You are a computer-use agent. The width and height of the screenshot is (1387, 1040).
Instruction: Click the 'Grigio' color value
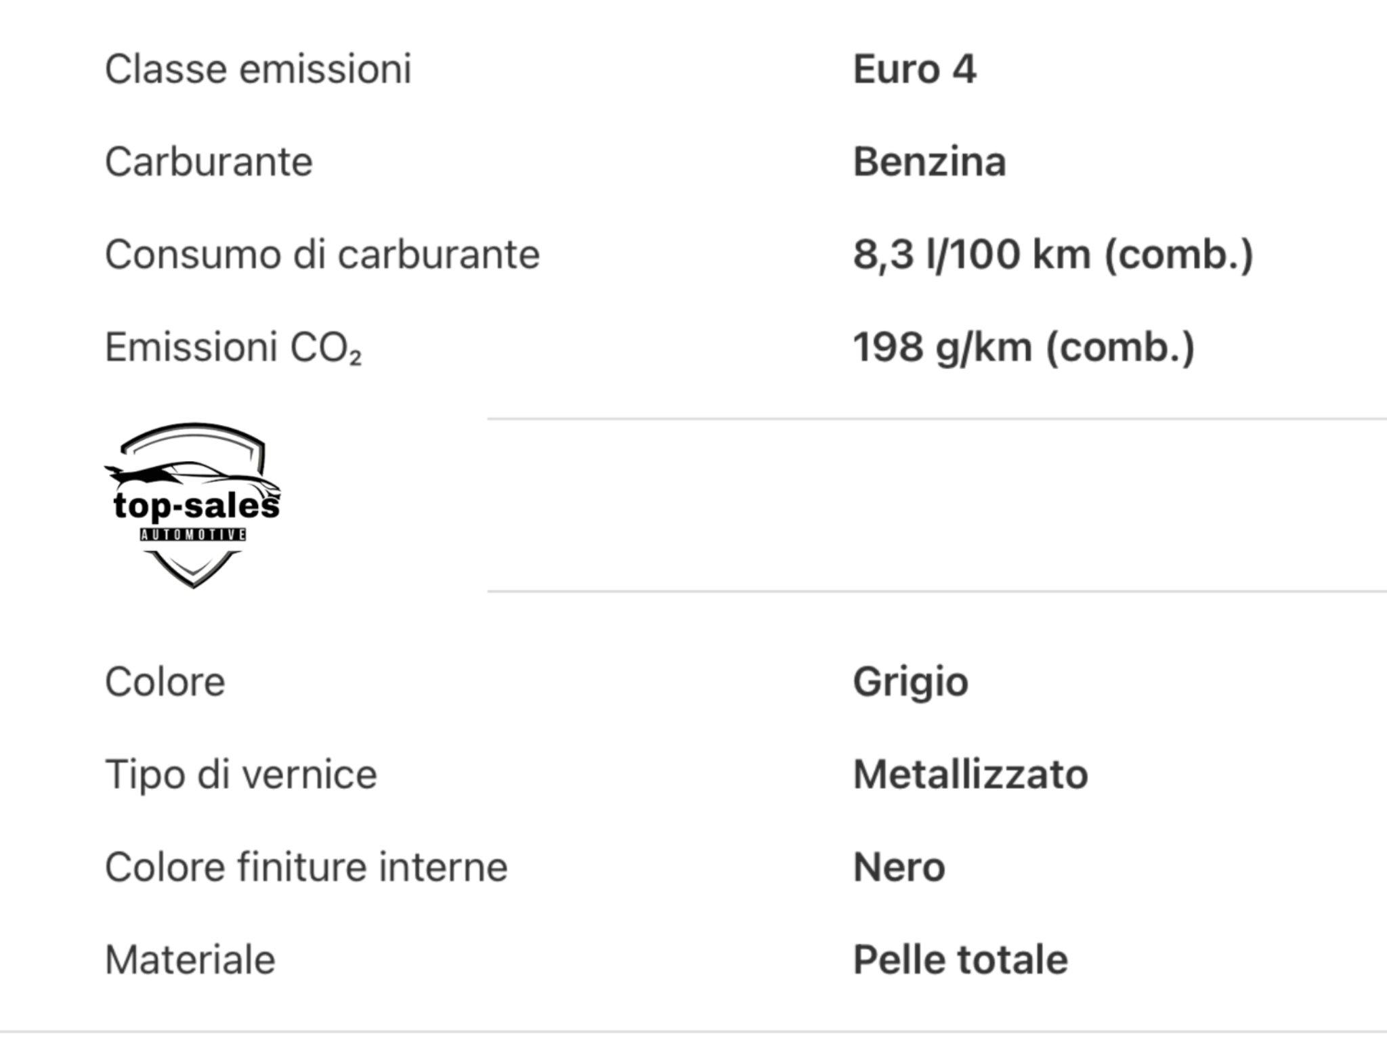910,682
